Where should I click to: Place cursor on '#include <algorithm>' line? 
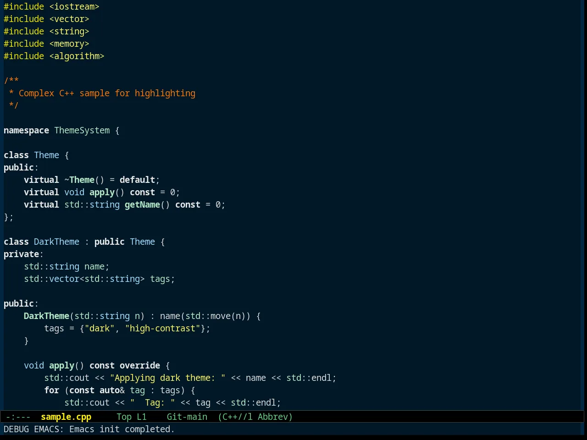pyautogui.click(x=54, y=56)
